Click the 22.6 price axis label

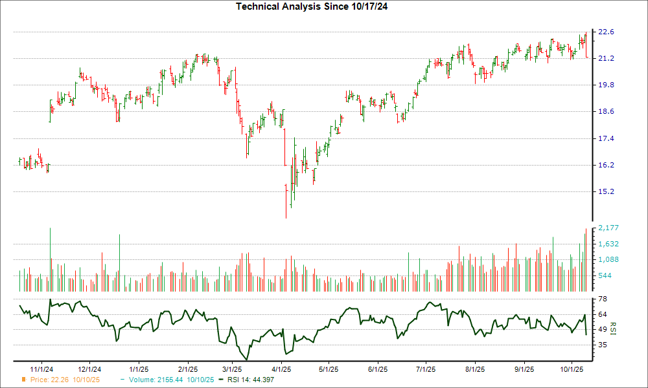coord(605,32)
